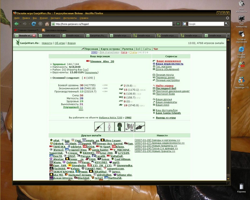Click the Forward arrow in the toolbar
Image resolution: width=250 pixels, height=200 pixels.
click(x=25, y=24)
